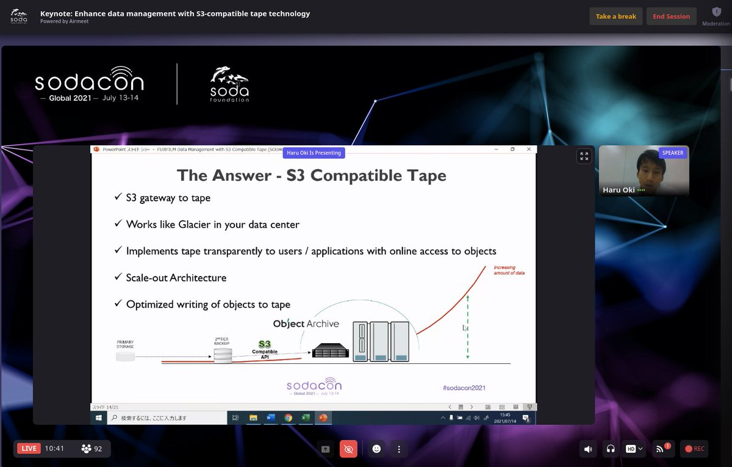Toggle the hidden camera eye button

coord(349,449)
